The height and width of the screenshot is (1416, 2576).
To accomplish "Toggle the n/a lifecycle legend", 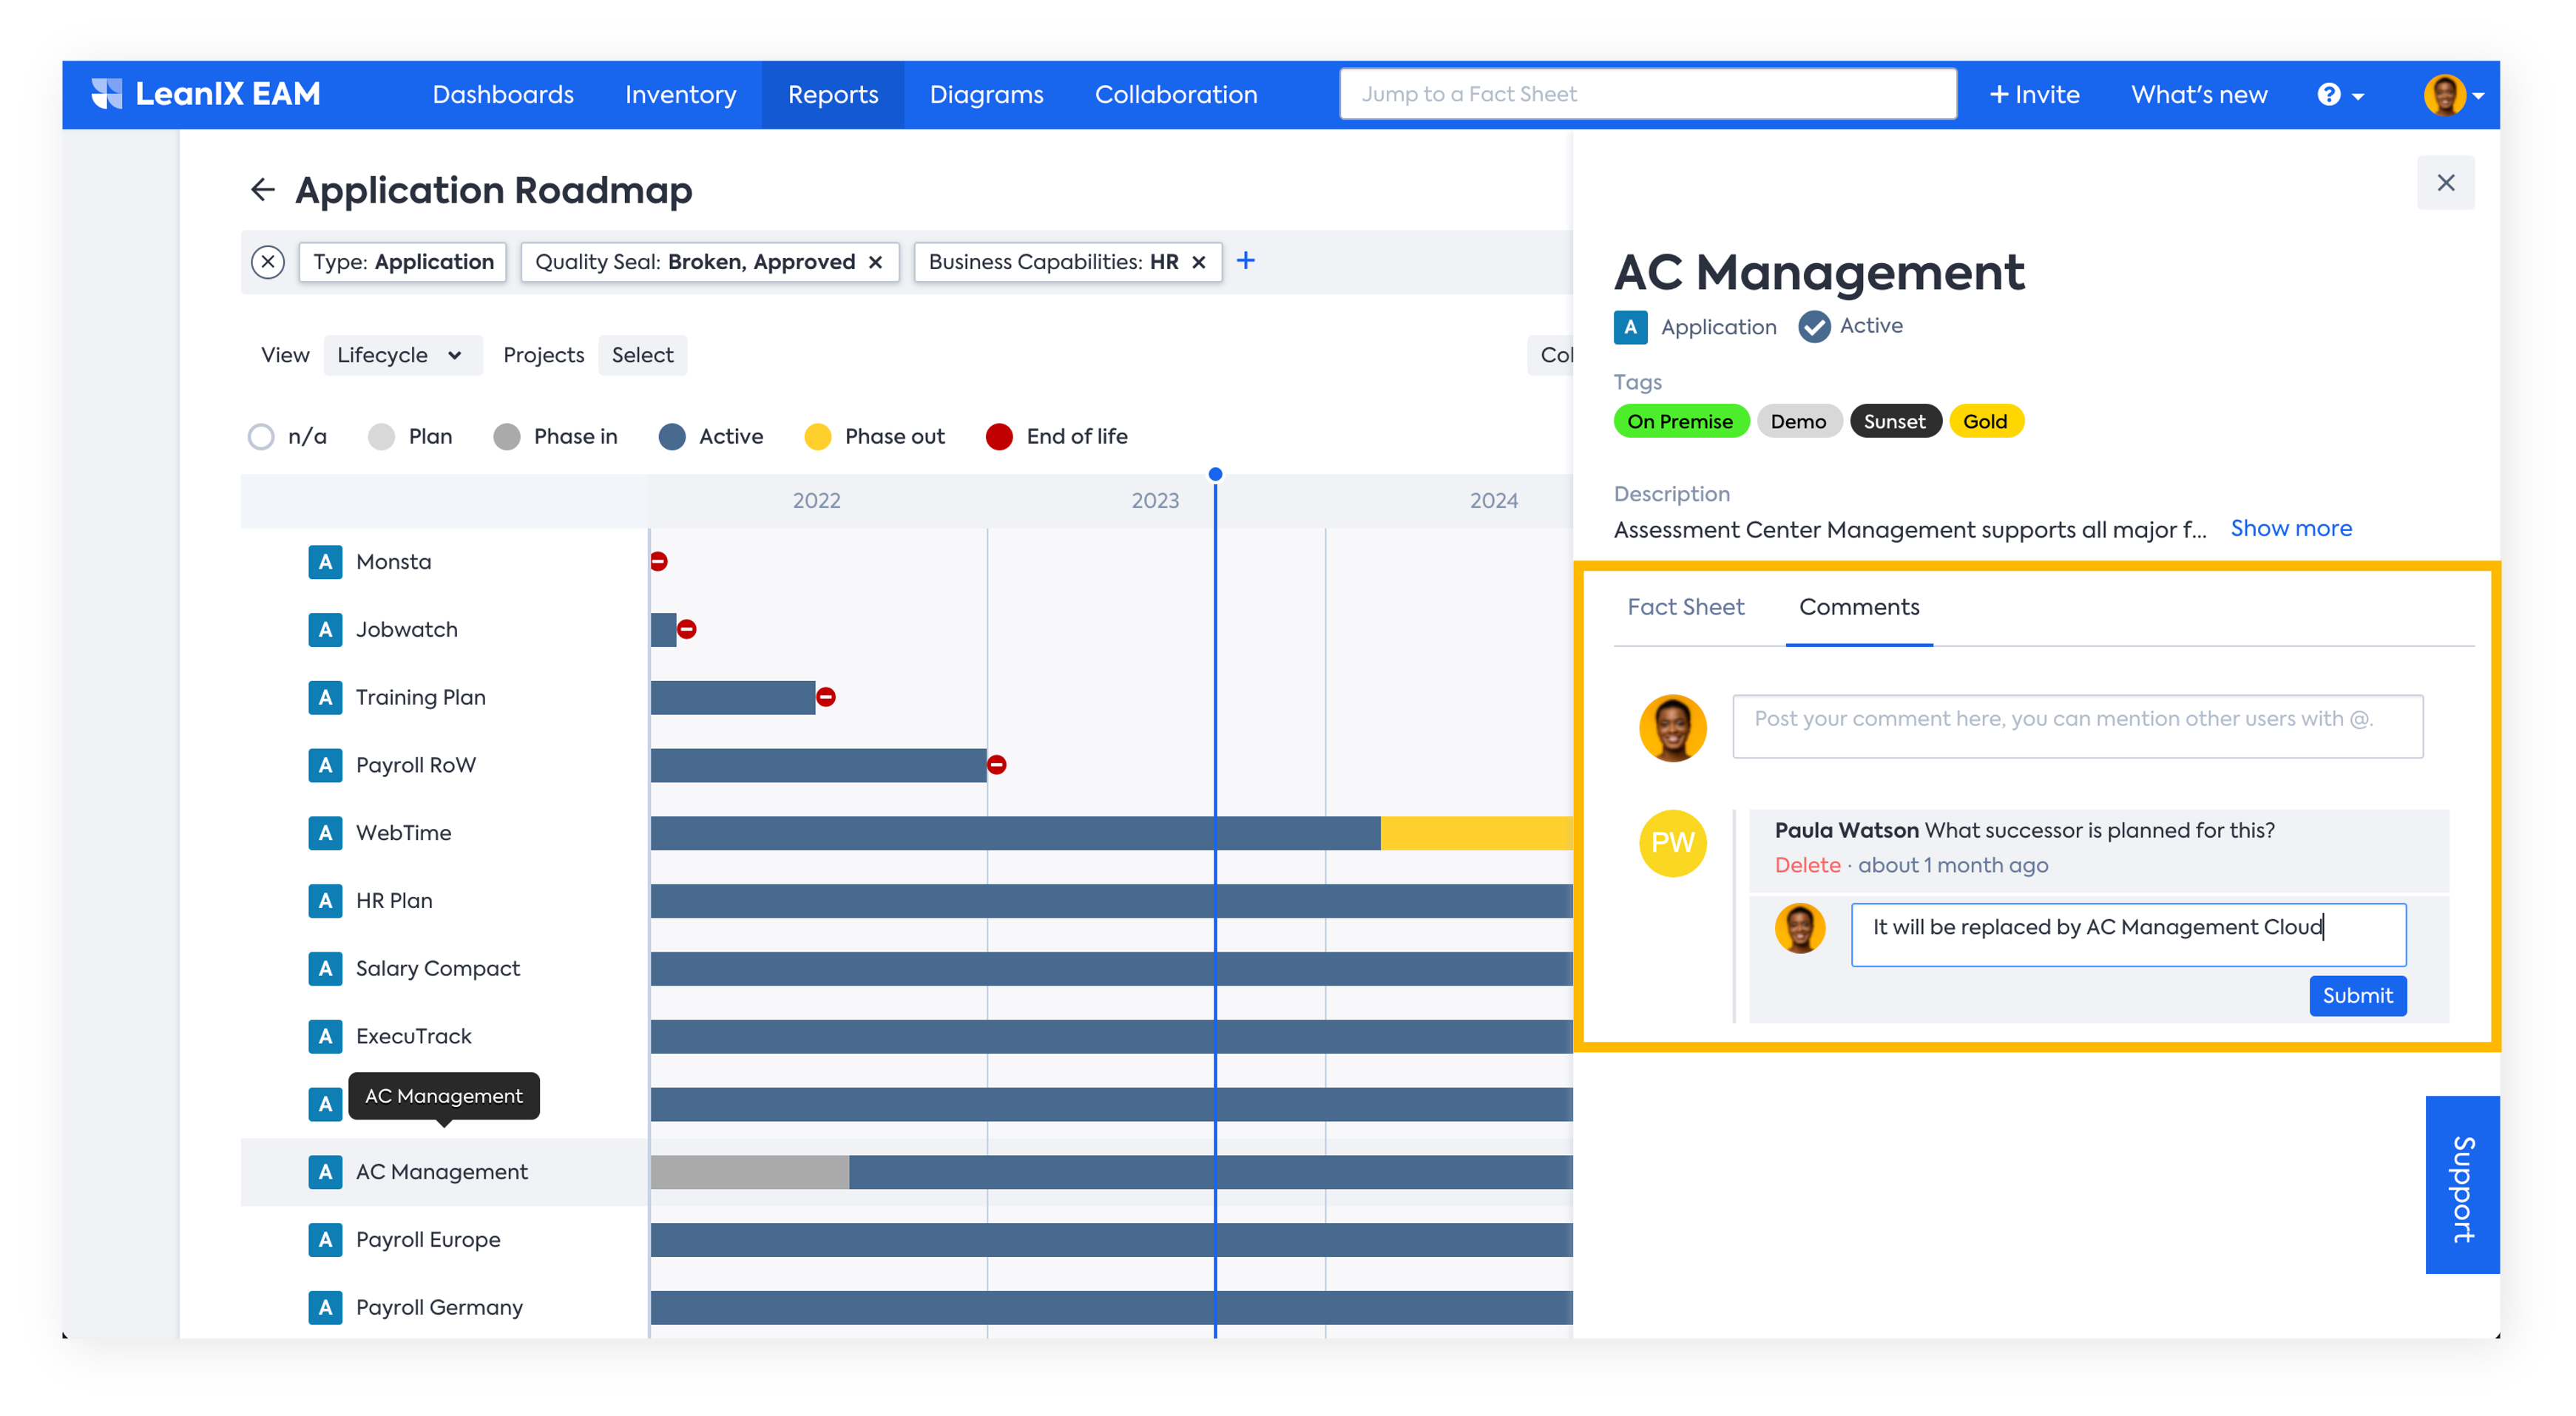I will (288, 437).
